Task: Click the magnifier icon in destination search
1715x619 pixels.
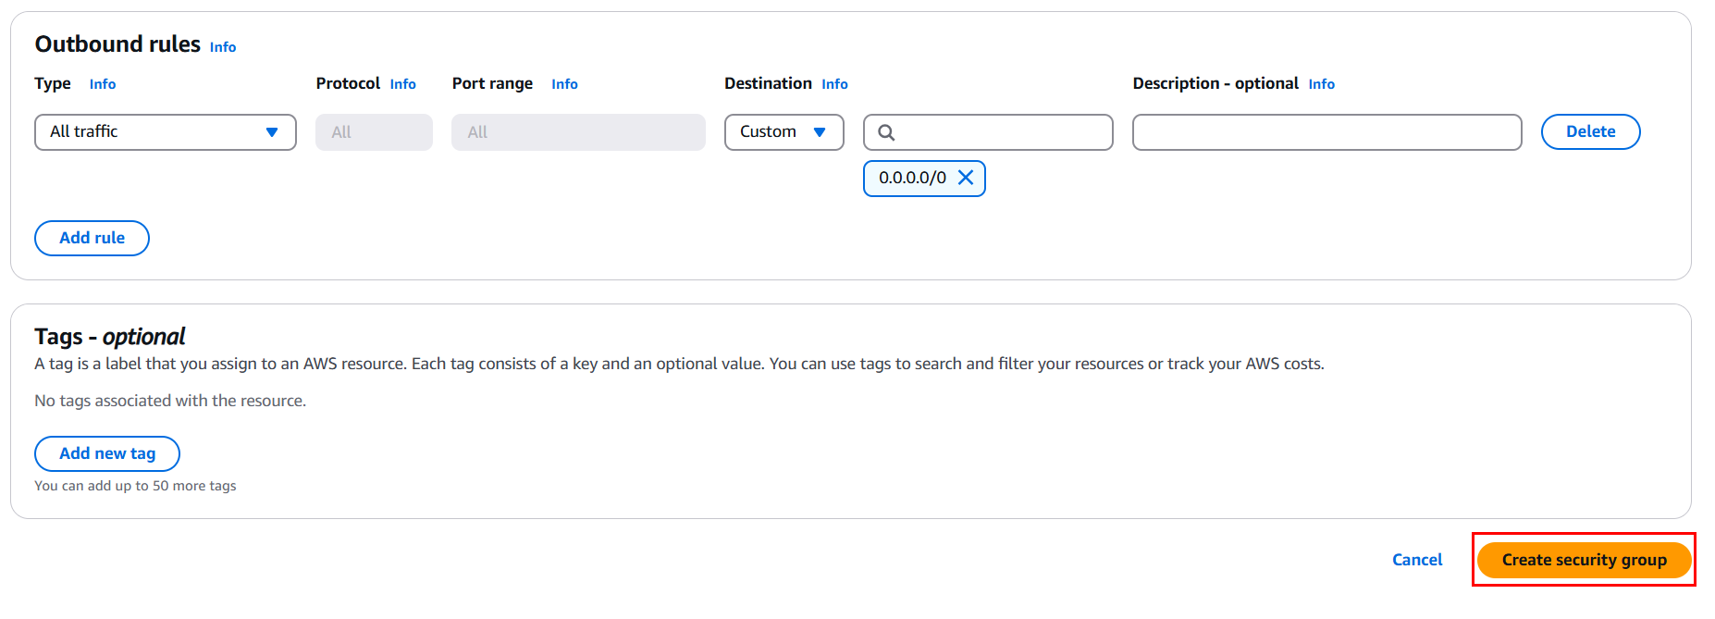Action: (x=886, y=132)
